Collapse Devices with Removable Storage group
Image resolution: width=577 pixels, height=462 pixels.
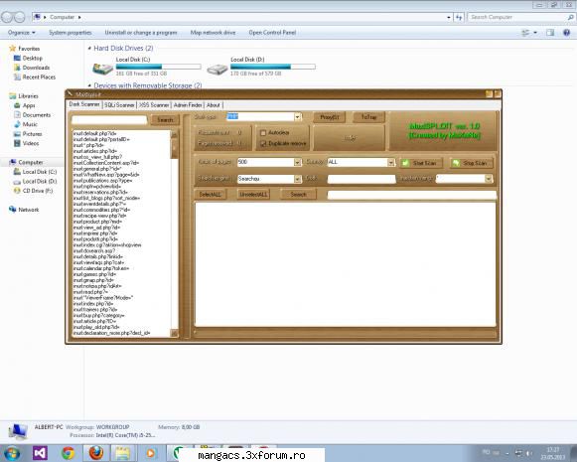89,85
